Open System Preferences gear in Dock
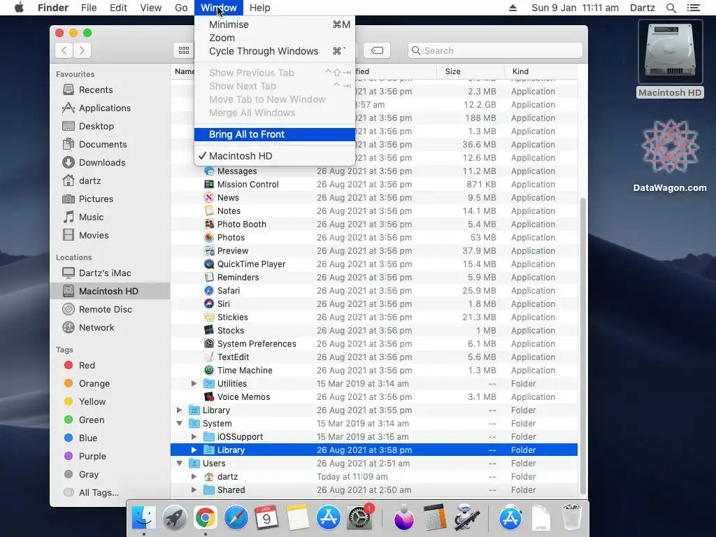 pos(360,517)
